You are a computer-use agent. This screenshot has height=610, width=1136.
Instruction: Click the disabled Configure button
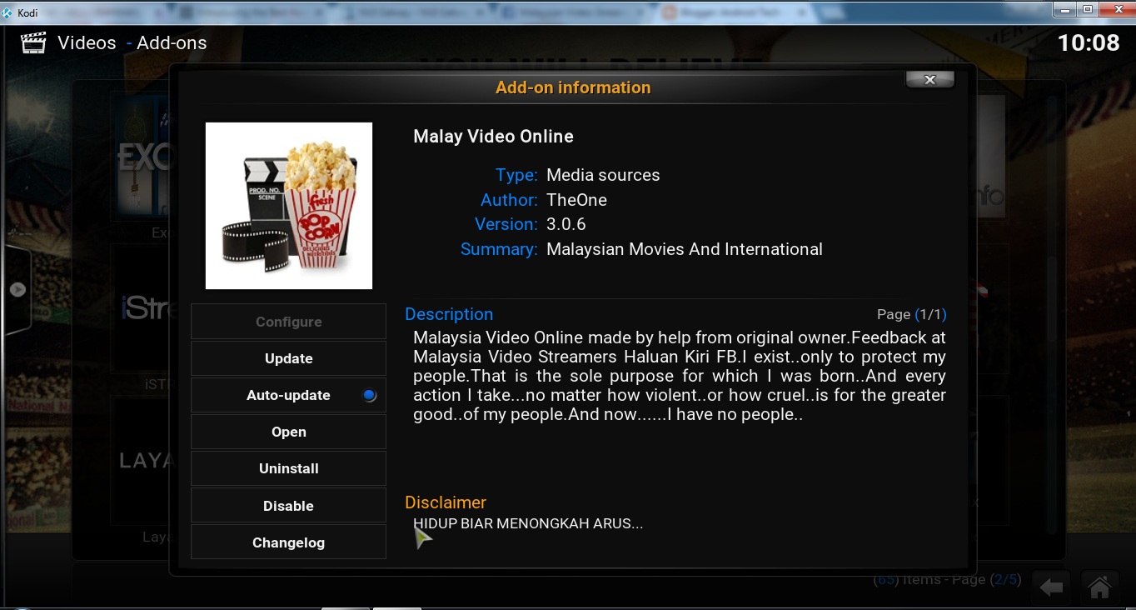pos(288,322)
